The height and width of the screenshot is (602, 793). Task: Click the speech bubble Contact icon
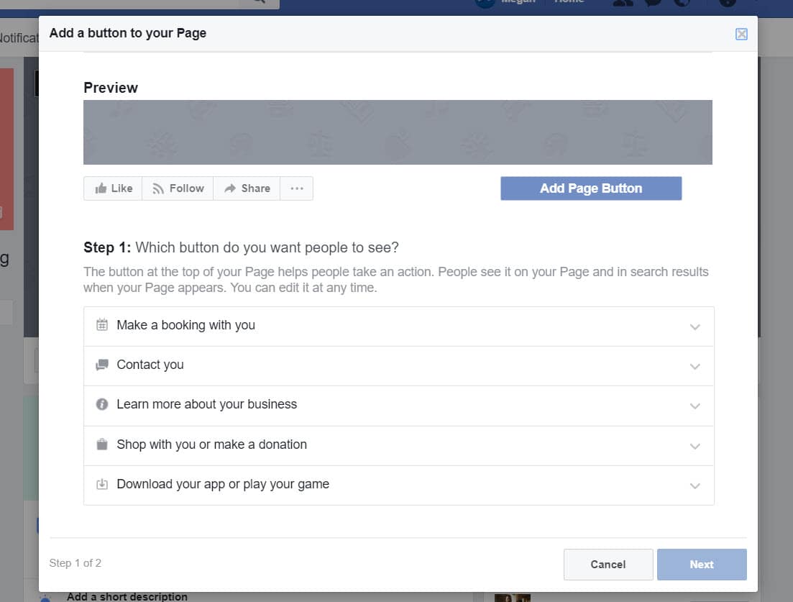tap(102, 365)
